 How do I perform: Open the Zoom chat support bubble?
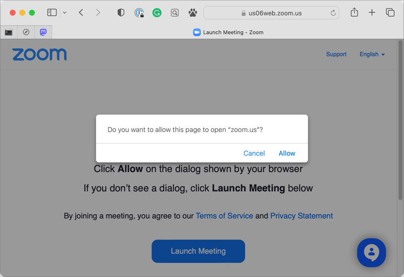point(371,252)
